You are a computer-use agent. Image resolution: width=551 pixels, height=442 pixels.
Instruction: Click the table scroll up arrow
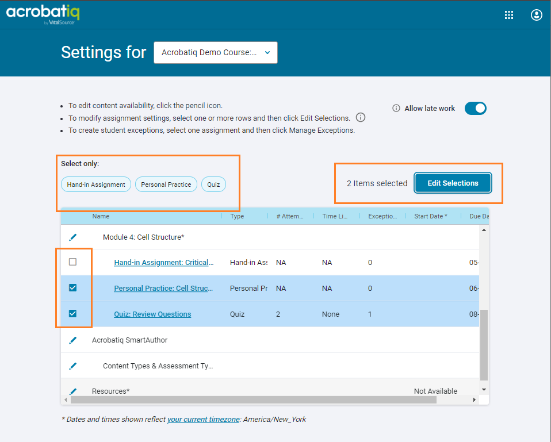tap(484, 230)
